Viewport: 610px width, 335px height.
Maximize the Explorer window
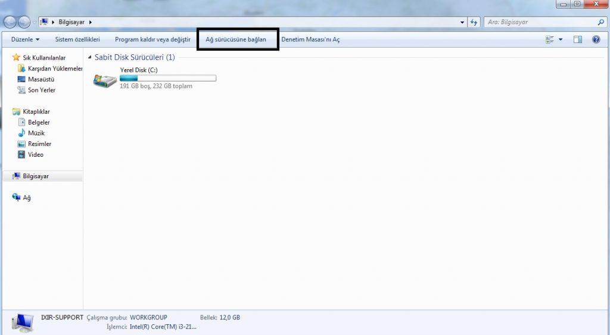[577, 4]
